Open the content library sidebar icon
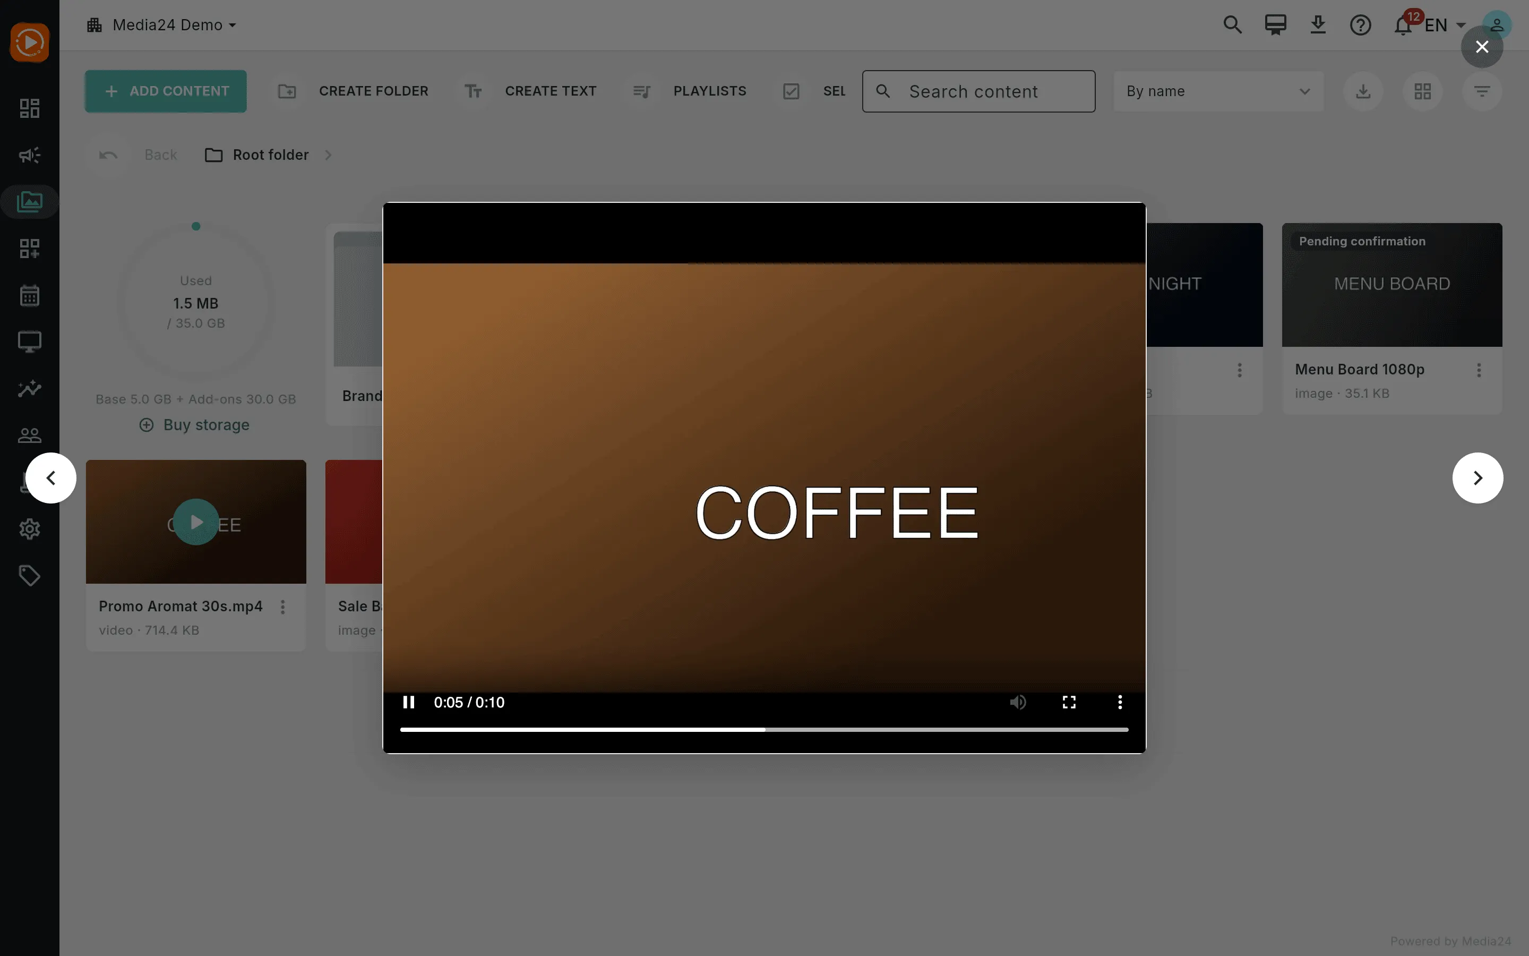This screenshot has width=1529, height=956. pos(29,202)
